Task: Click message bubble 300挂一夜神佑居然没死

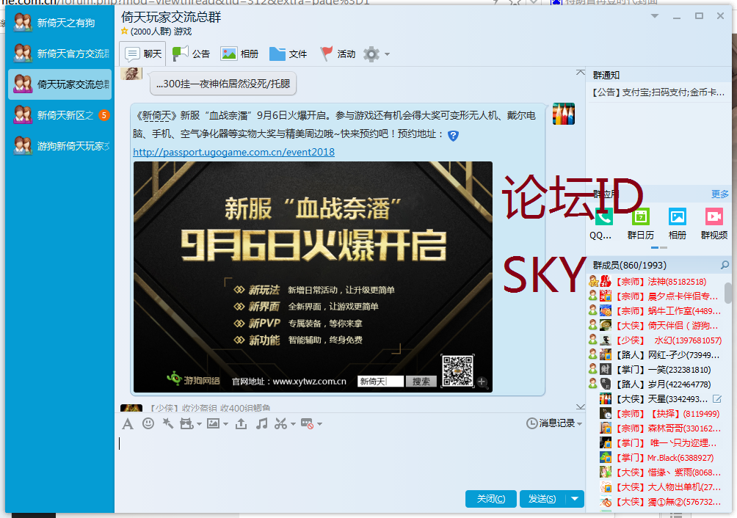Action: click(223, 84)
